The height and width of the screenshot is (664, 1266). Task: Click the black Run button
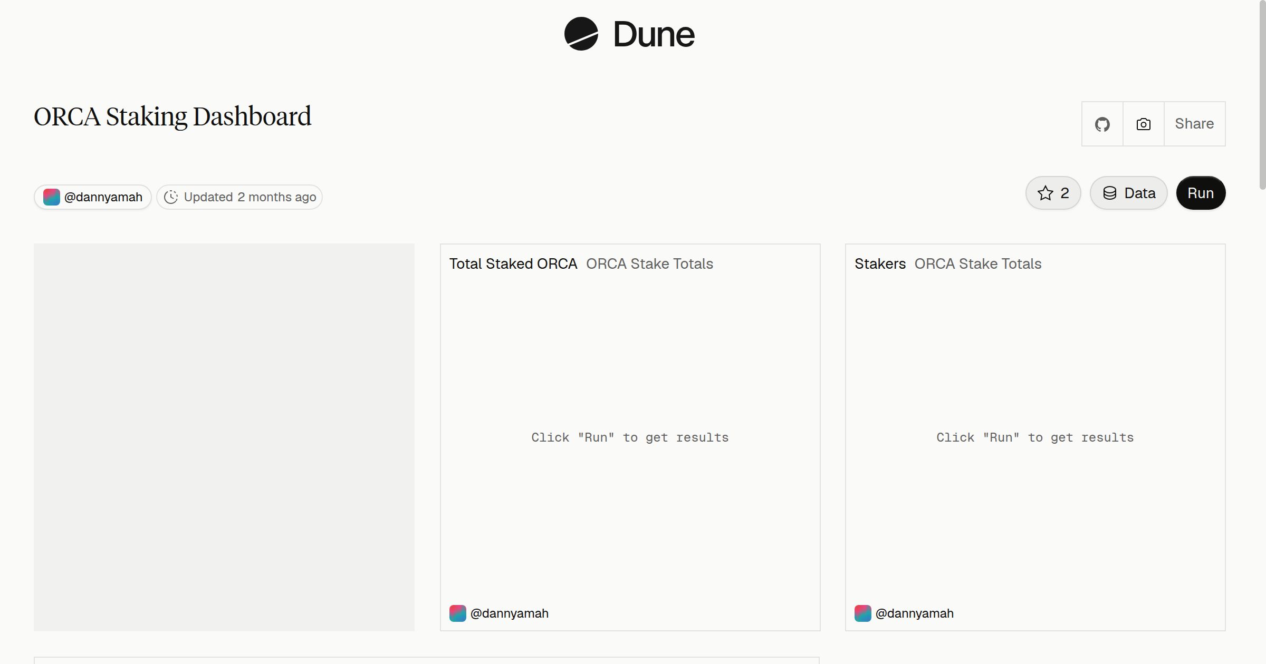pyautogui.click(x=1201, y=193)
